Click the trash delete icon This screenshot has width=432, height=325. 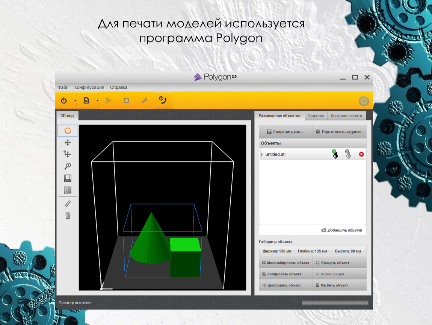click(68, 216)
